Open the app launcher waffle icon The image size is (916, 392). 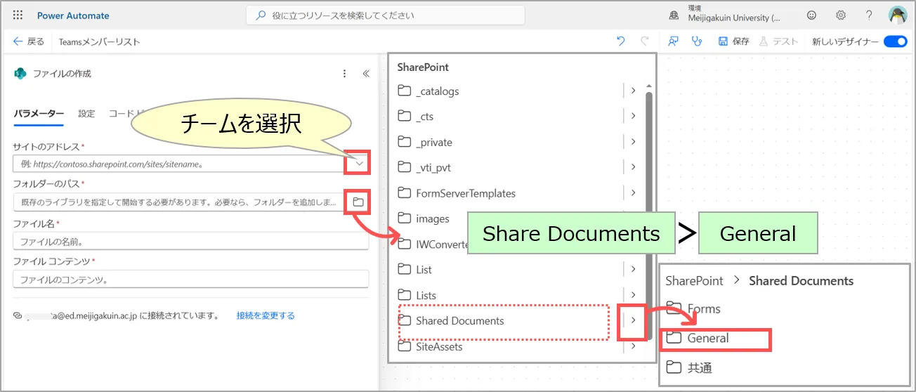(18, 15)
